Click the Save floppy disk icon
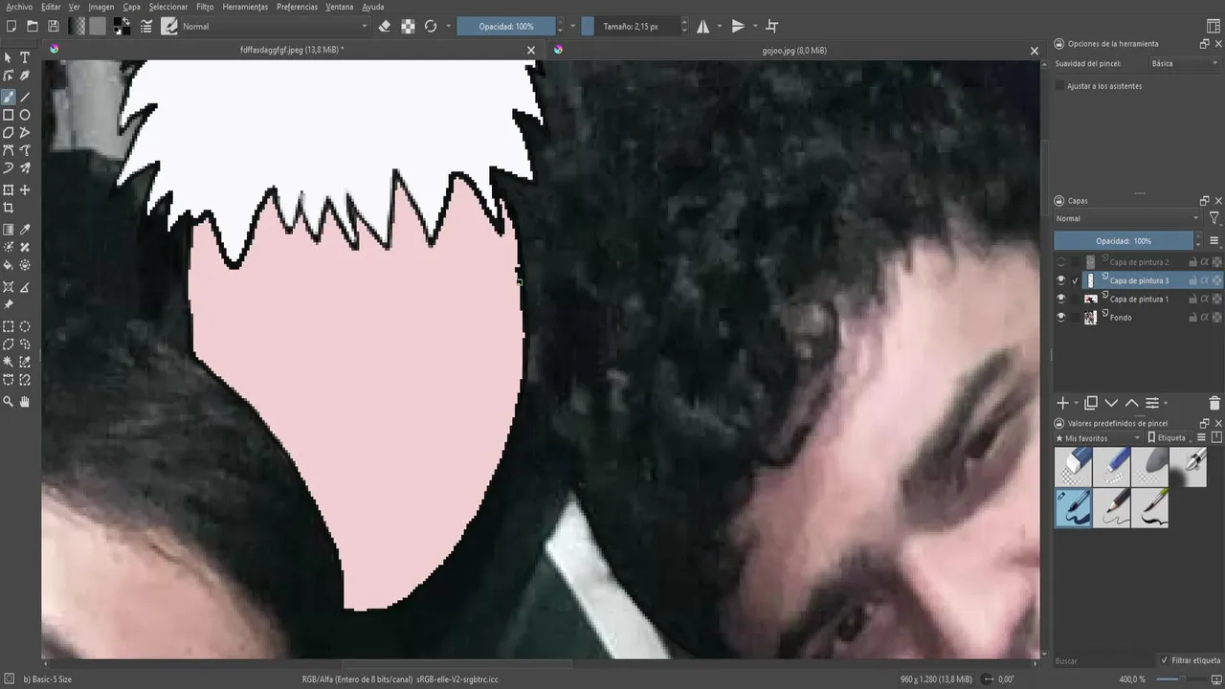Image resolution: width=1225 pixels, height=689 pixels. tap(54, 27)
